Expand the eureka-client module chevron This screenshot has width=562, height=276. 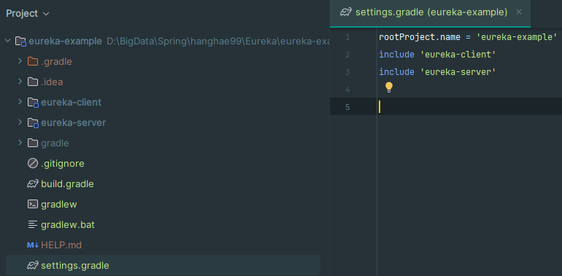tap(20, 102)
